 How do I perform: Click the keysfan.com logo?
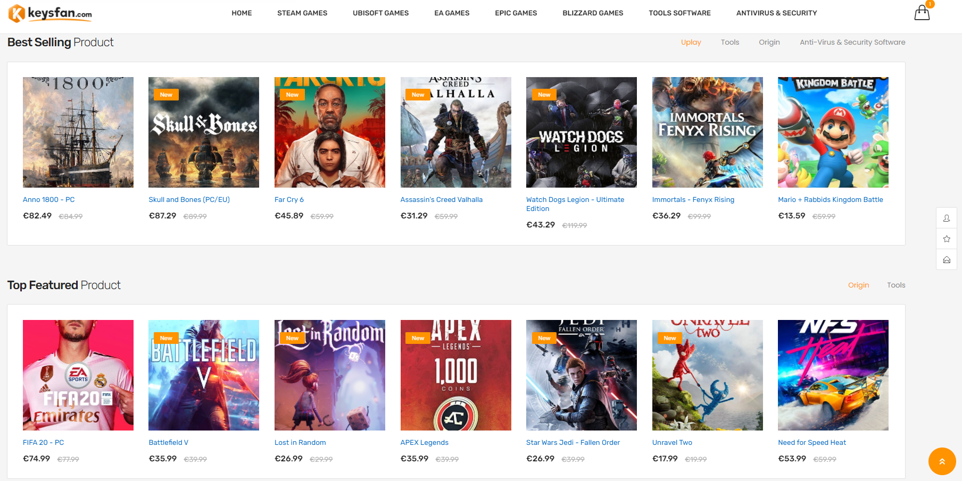[x=50, y=13]
